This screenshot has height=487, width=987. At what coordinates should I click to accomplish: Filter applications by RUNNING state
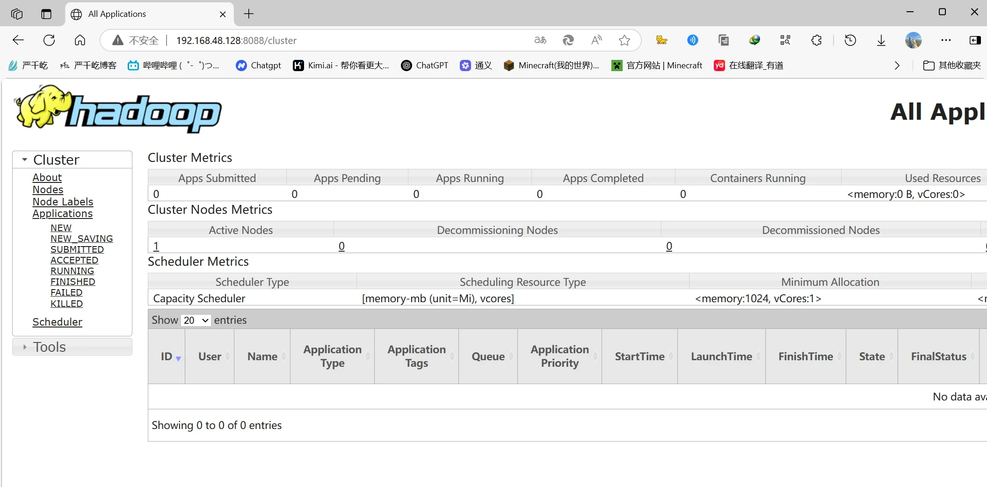(72, 271)
